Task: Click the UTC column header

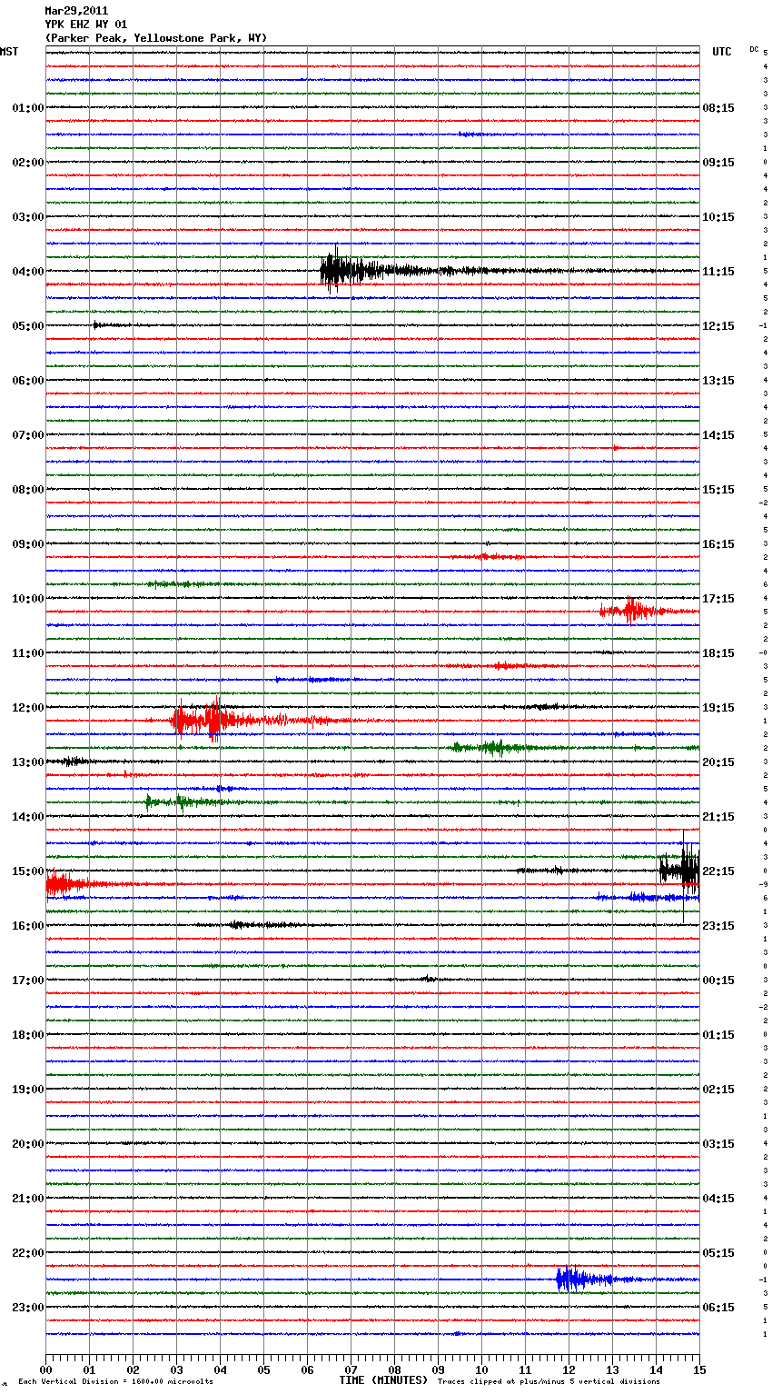Action: [x=721, y=52]
